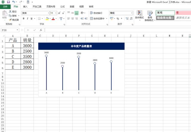Switch to the Developer (开发工具) tab
Image resolution: width=191 pixels, height=132 pixels.
37,7
